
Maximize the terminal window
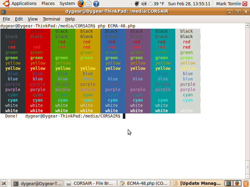pyautogui.click(x=238, y=12)
